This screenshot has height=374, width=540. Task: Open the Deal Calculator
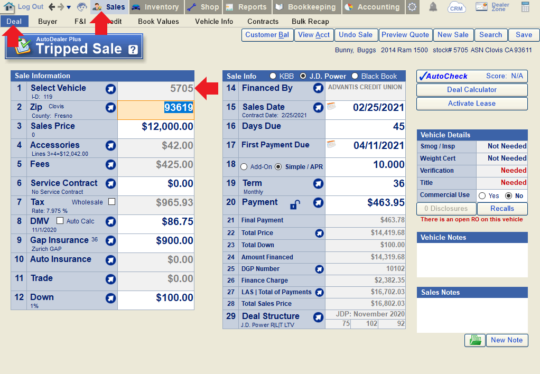472,90
